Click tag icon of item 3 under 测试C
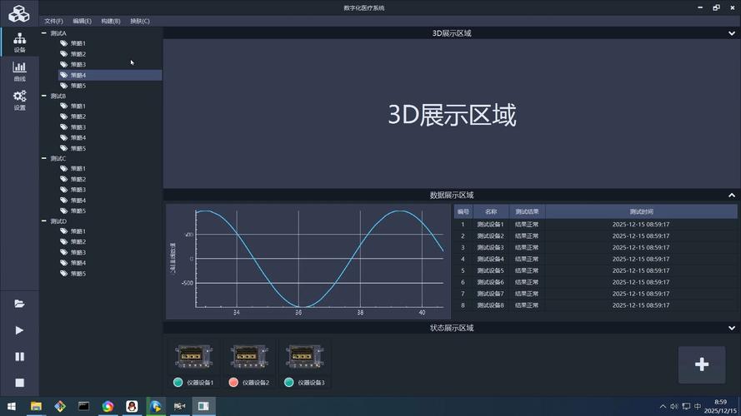Screen dimensions: 741x416 point(64,190)
